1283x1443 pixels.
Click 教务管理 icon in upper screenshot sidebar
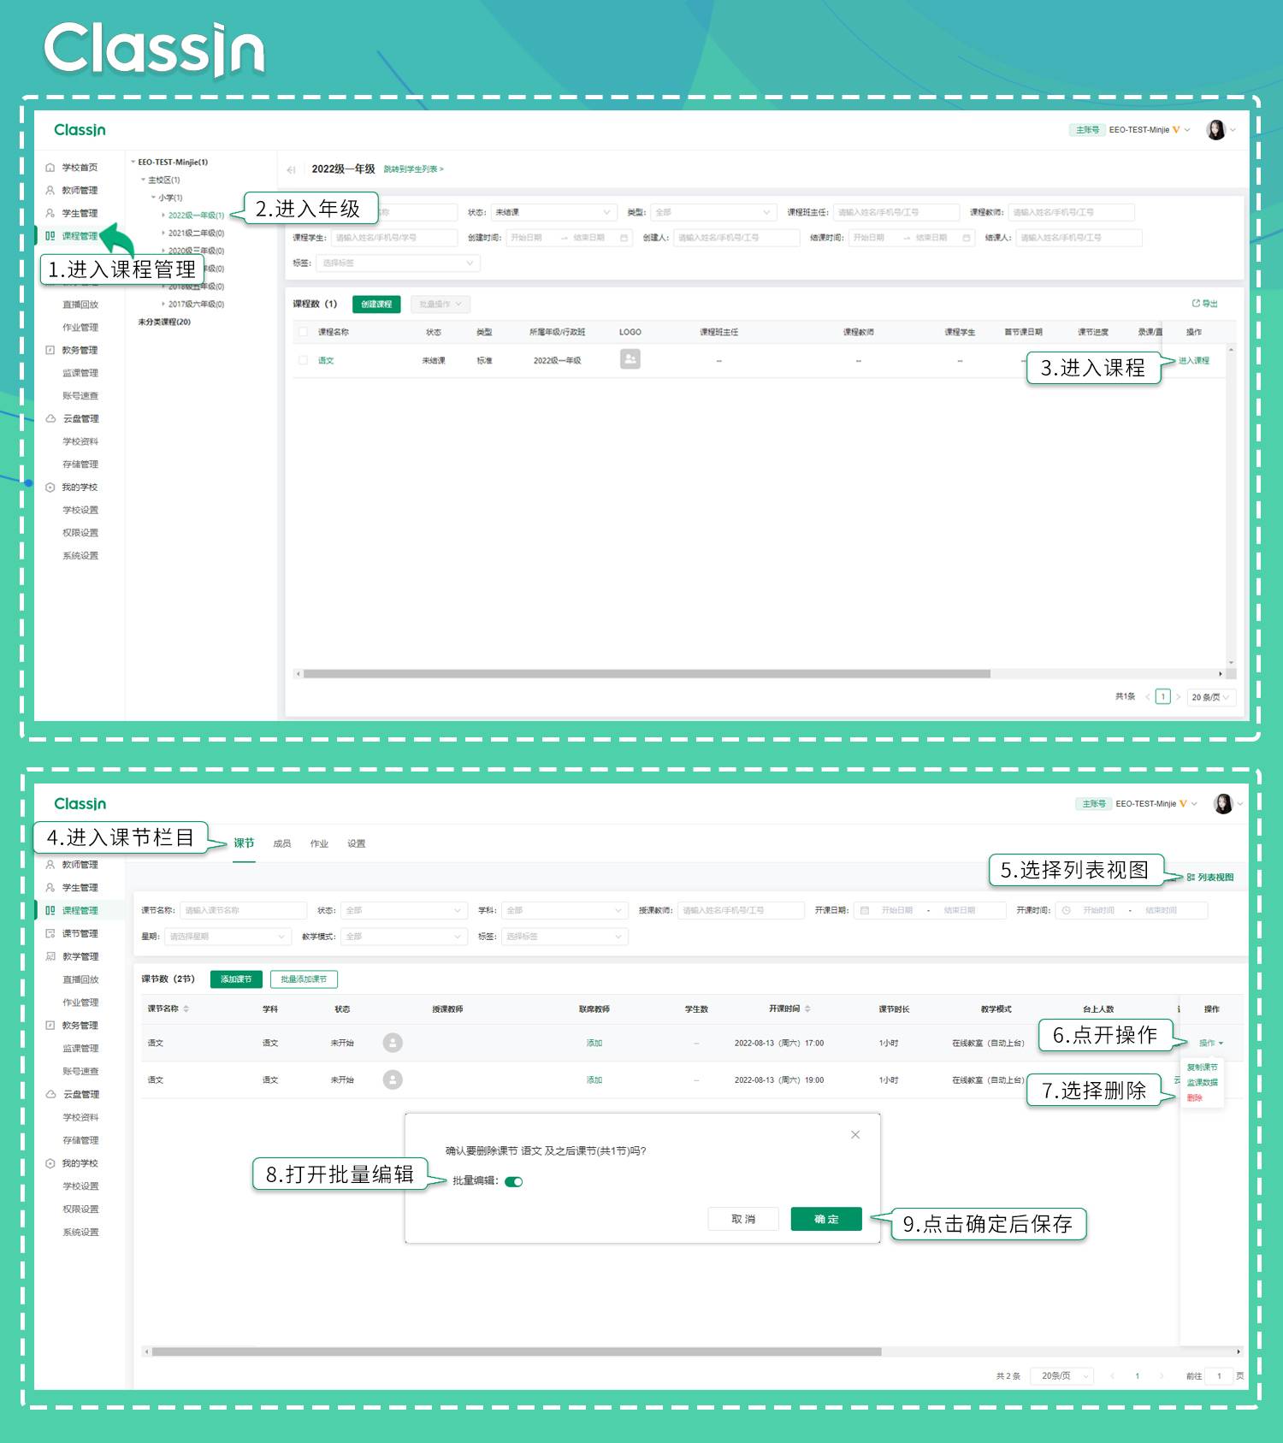50,350
